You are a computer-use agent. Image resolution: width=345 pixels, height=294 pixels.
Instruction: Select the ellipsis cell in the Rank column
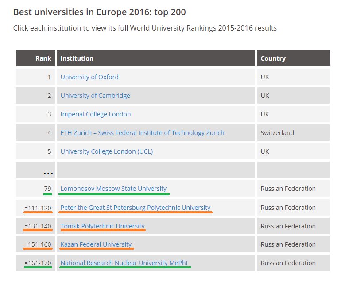click(35, 170)
